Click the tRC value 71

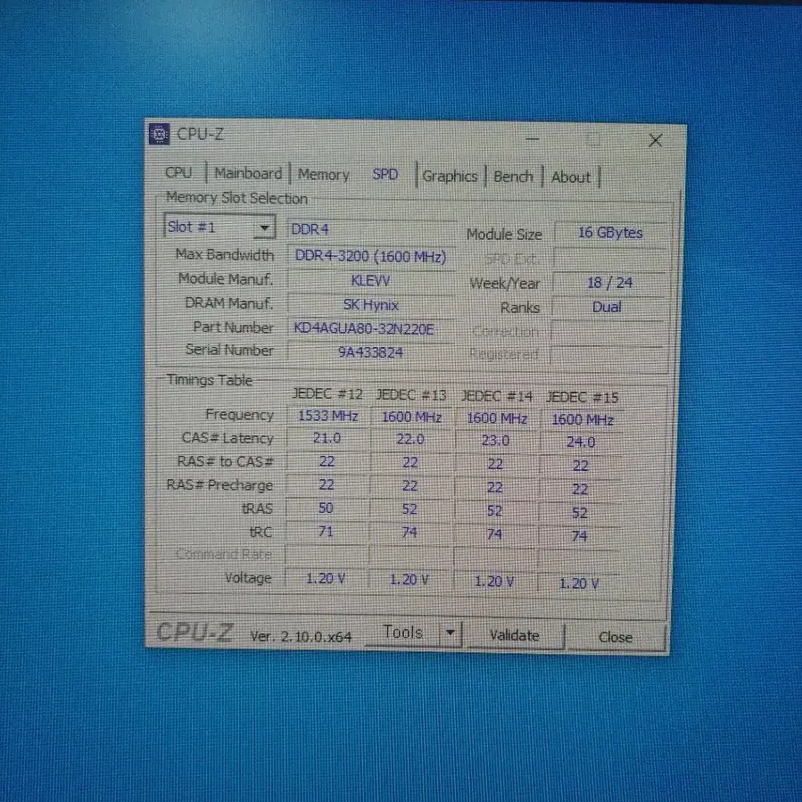[326, 532]
